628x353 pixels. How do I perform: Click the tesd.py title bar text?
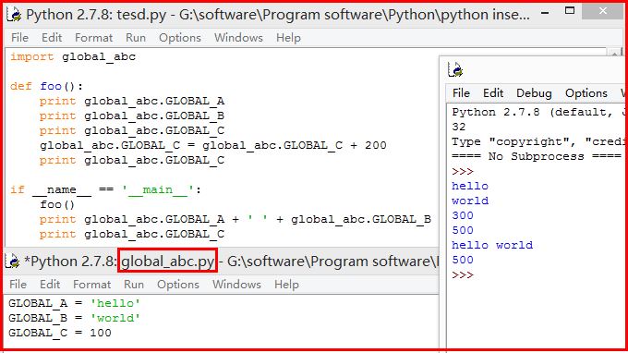278,15
